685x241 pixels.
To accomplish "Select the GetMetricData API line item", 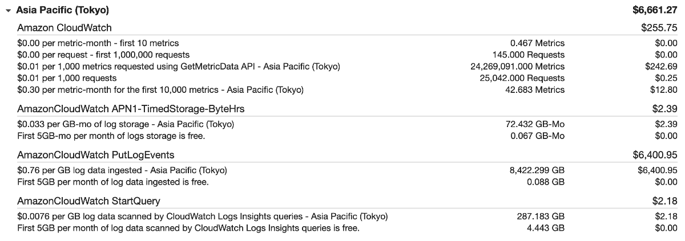I will (x=179, y=67).
